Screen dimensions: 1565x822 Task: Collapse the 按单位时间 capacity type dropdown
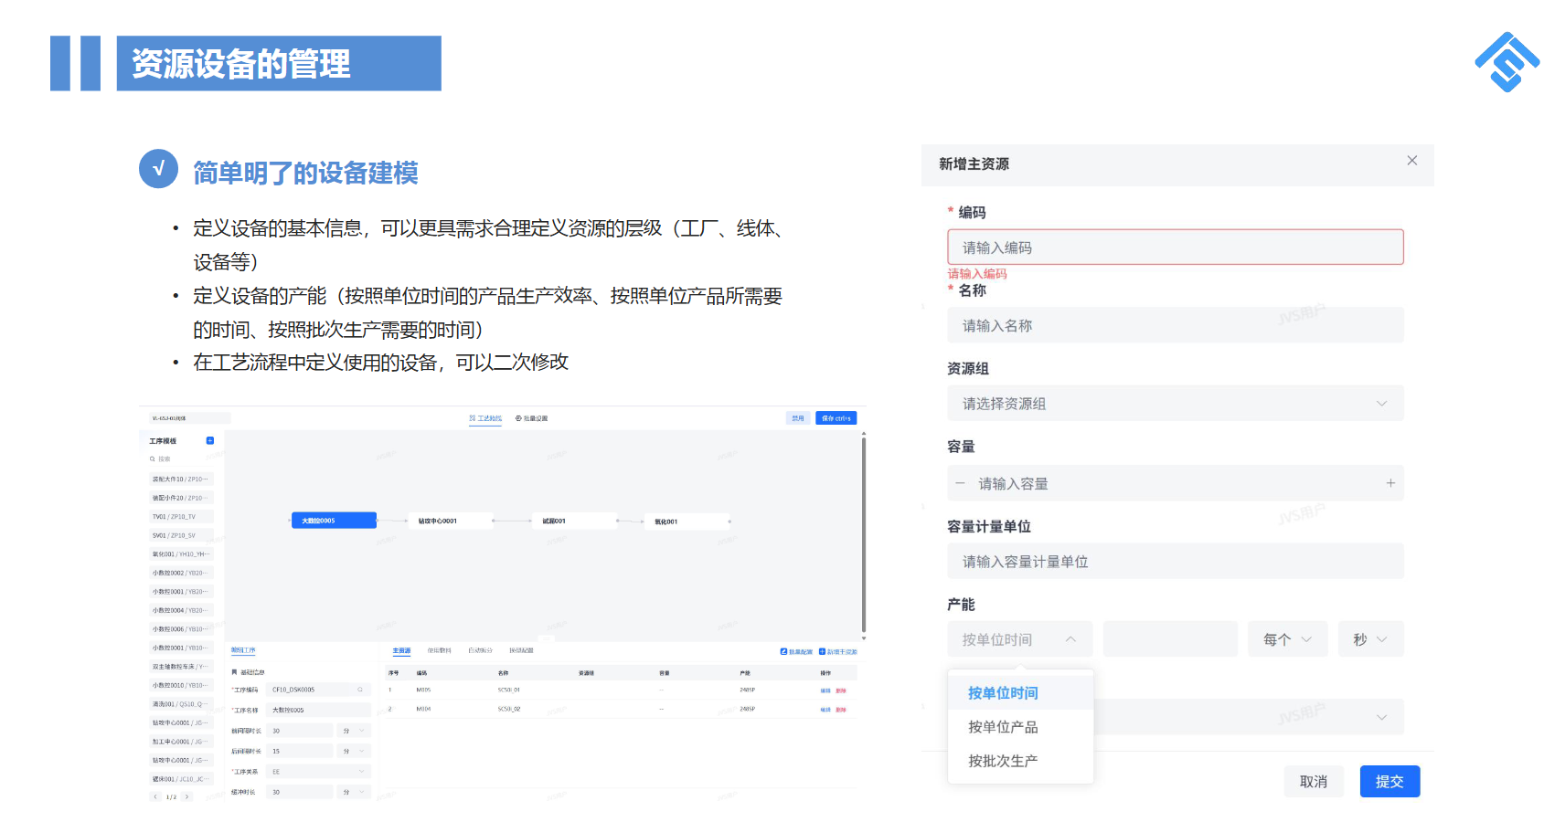coord(1020,639)
